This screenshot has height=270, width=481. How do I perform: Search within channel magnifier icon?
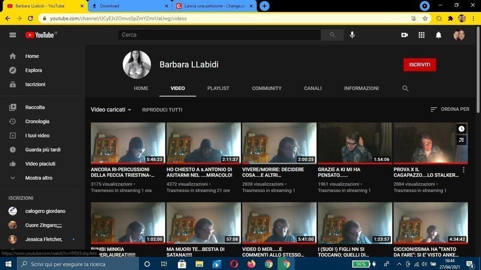click(x=405, y=88)
